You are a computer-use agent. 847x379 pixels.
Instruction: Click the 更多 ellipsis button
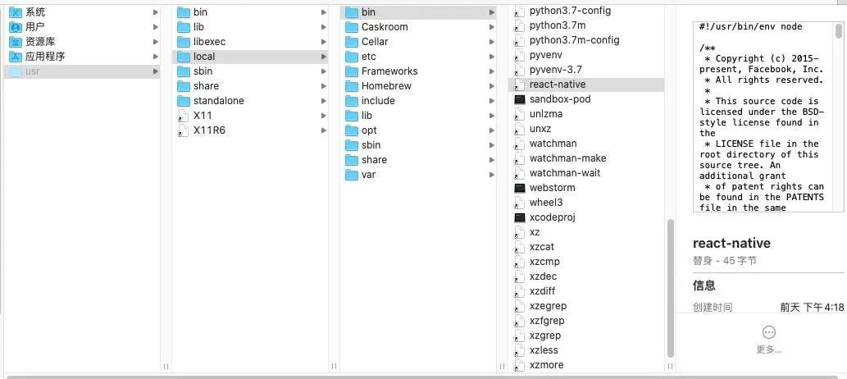tap(768, 332)
